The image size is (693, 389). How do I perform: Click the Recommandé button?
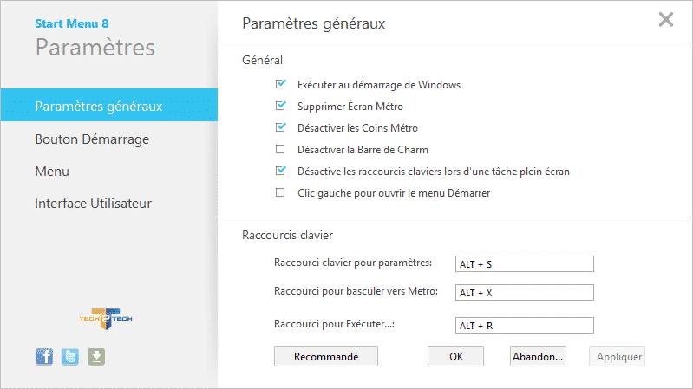tap(326, 356)
